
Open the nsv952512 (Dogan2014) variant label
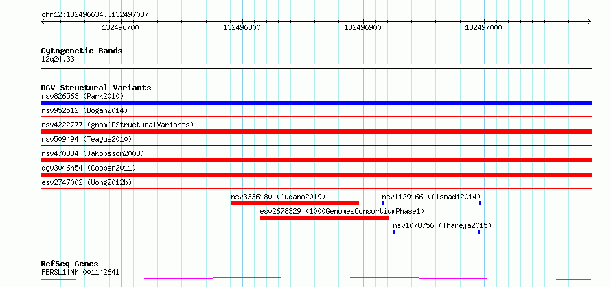point(84,110)
